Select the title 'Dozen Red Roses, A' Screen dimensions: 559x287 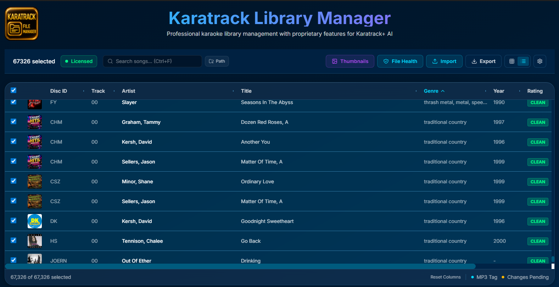tap(264, 122)
